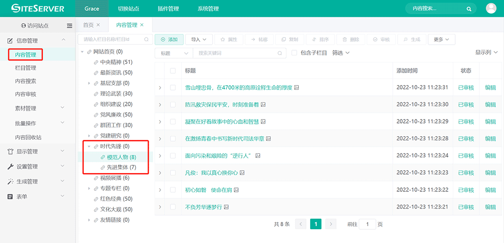Screen dimensions: 504x243
Task: Click the image icon after 初心如磐 title
Action: click(x=236, y=190)
